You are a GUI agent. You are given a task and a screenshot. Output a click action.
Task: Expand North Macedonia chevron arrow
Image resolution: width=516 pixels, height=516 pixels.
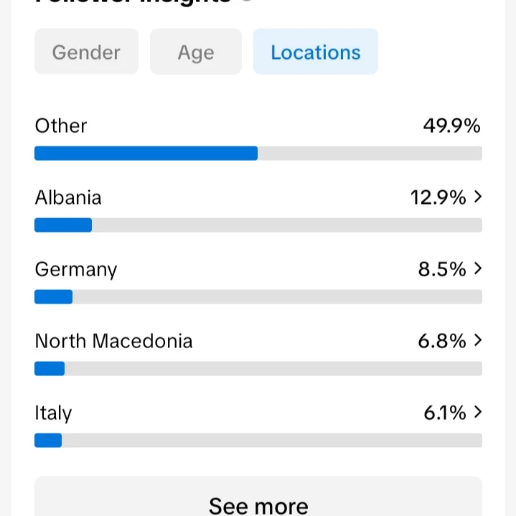(x=478, y=341)
